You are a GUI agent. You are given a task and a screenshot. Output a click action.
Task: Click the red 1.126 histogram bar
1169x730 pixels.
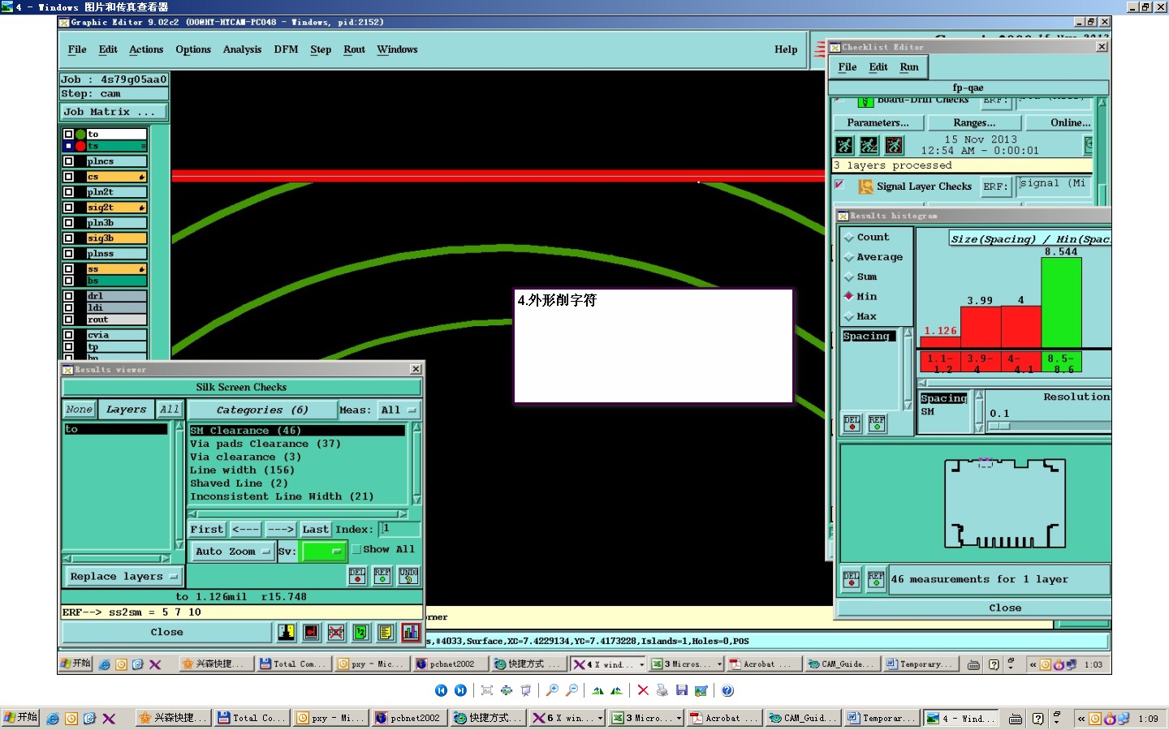940,342
